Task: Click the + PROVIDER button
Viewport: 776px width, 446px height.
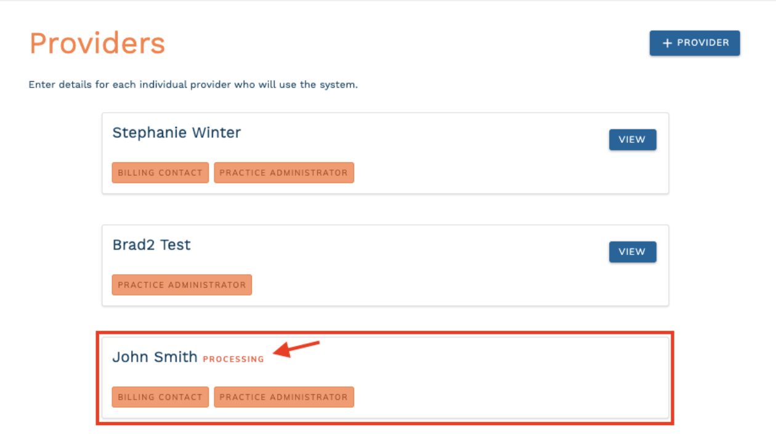Action: point(695,43)
